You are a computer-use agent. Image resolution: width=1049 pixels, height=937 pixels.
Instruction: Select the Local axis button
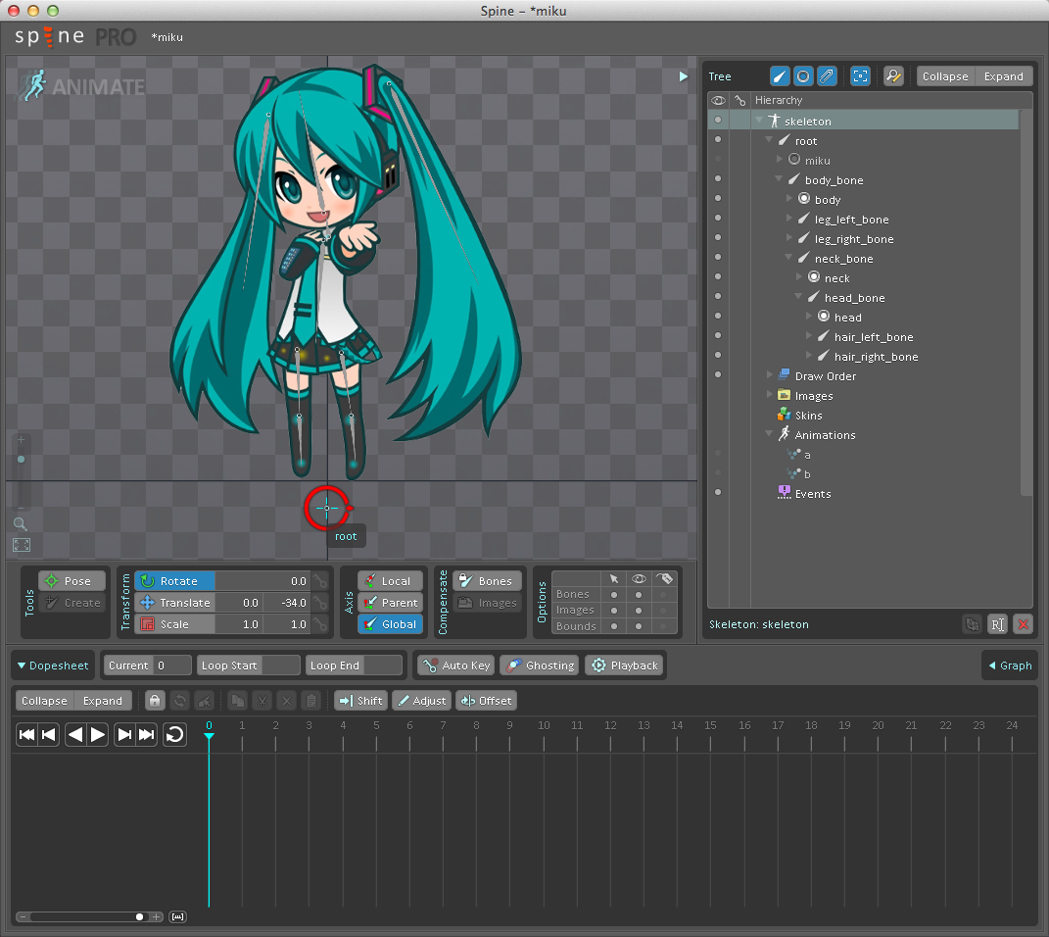(390, 581)
